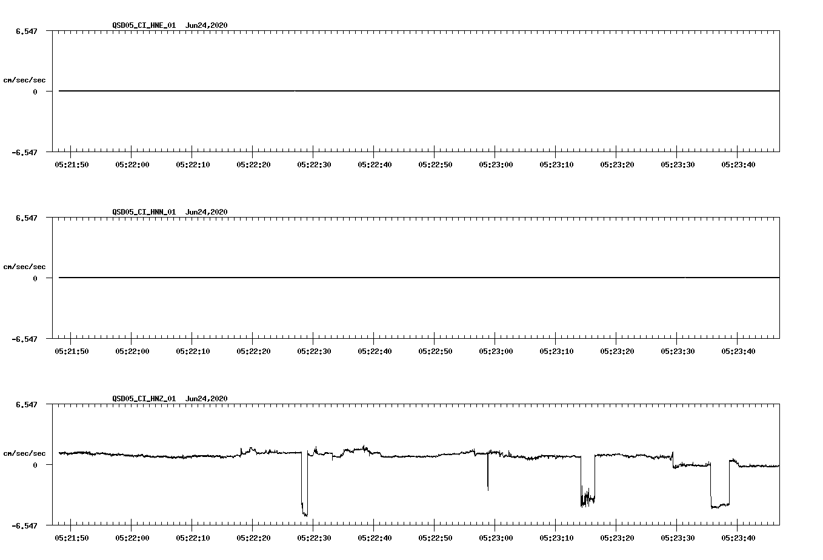The image size is (823, 560).
Task: Select the 05:22:40 time label under HNN plot
Action: [375, 351]
